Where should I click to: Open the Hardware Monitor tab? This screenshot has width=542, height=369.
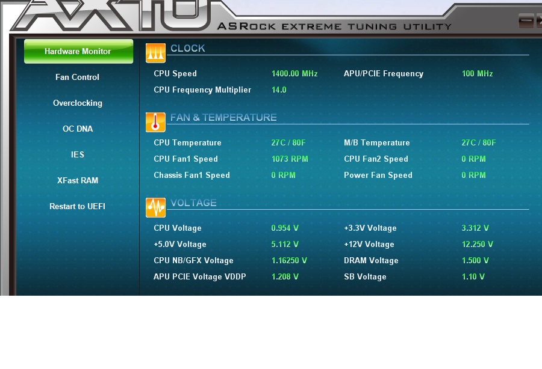click(x=78, y=52)
